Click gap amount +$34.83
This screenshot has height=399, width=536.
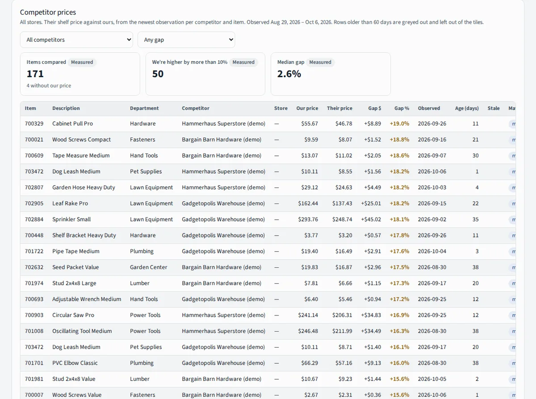click(x=371, y=315)
